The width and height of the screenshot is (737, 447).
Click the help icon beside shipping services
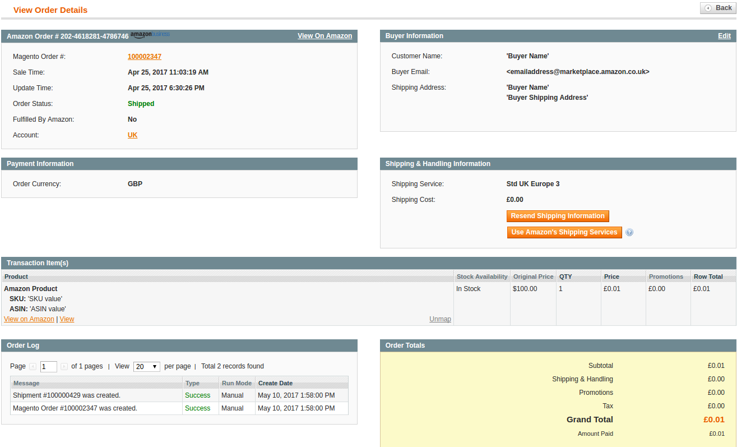point(629,233)
